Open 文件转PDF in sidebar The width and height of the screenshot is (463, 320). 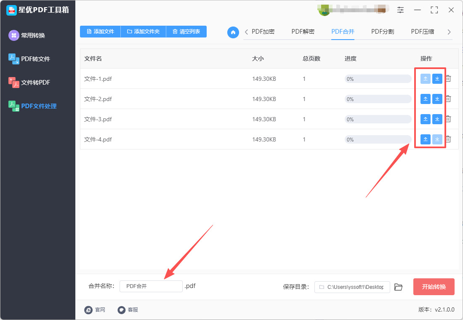(x=29, y=83)
